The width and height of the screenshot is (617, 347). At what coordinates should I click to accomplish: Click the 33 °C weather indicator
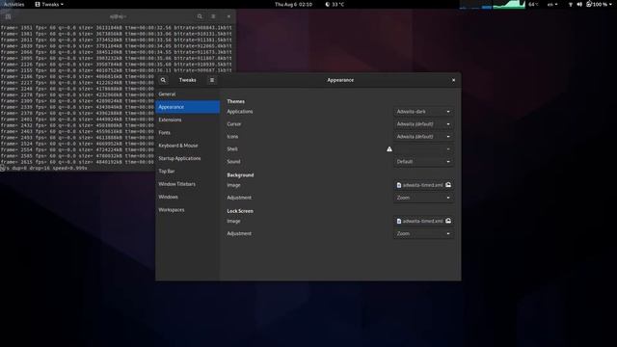pyautogui.click(x=335, y=4)
